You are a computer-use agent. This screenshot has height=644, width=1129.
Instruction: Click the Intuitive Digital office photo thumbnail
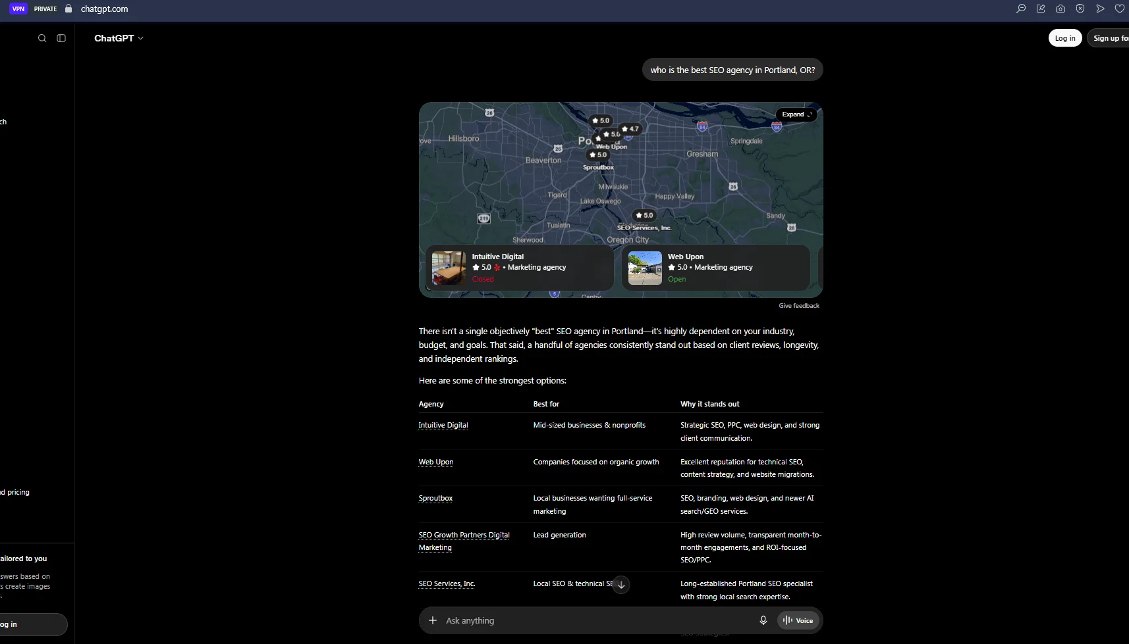449,268
